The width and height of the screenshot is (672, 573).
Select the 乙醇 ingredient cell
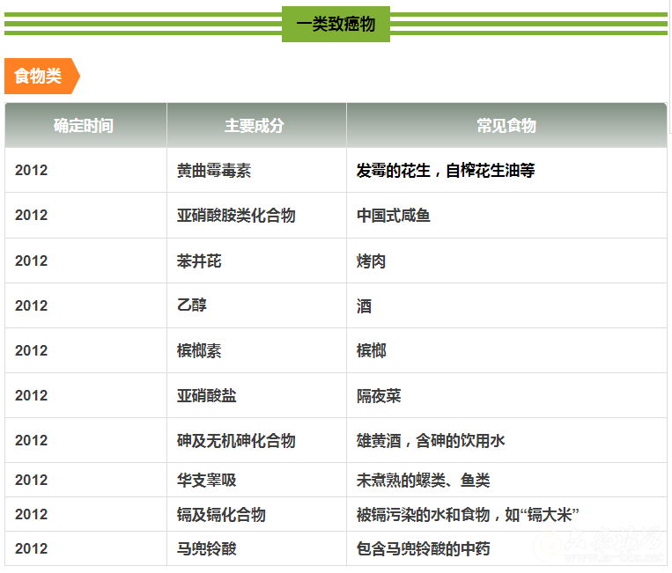coord(192,306)
